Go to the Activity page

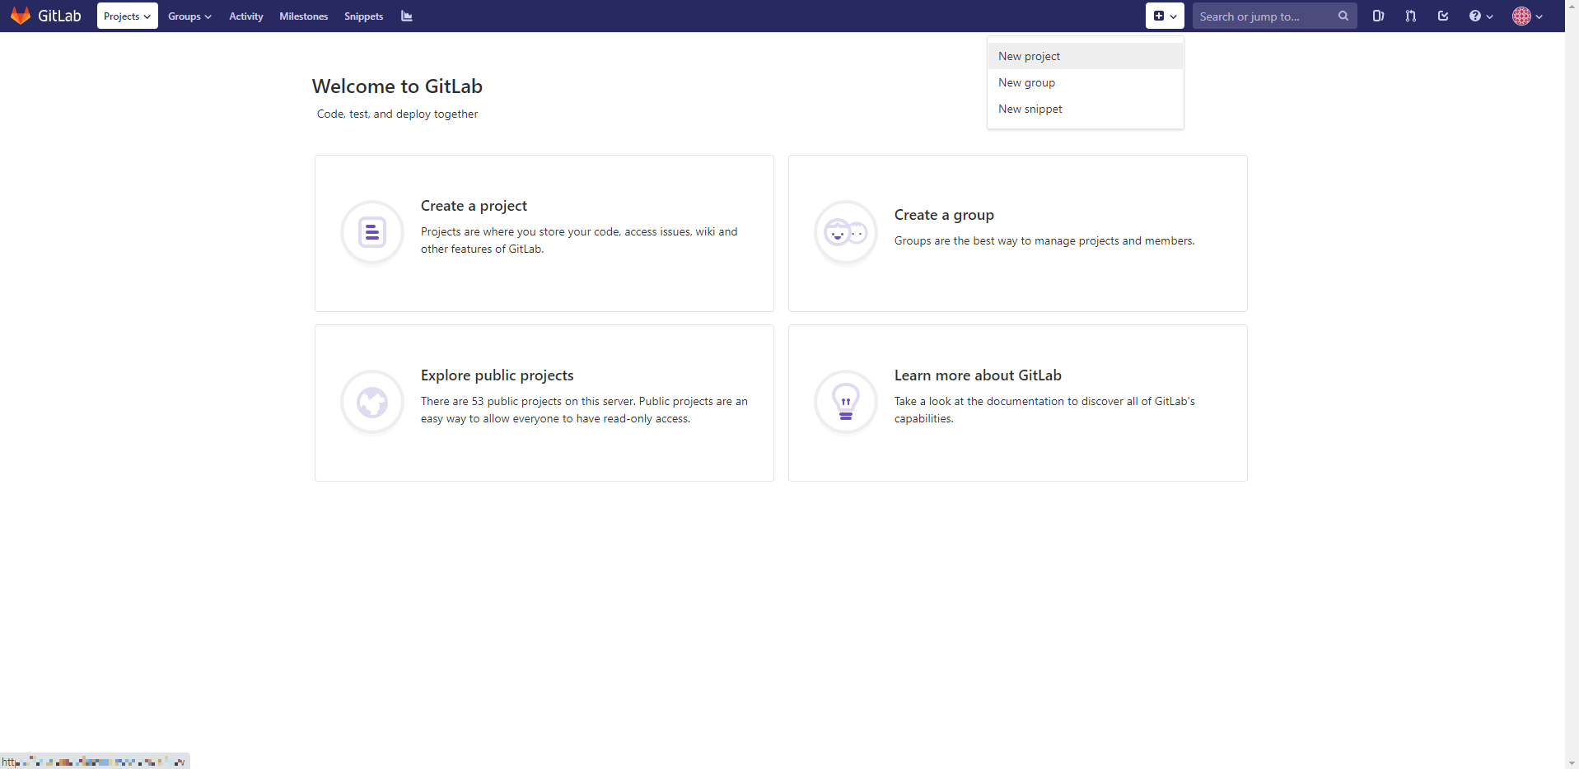click(245, 16)
